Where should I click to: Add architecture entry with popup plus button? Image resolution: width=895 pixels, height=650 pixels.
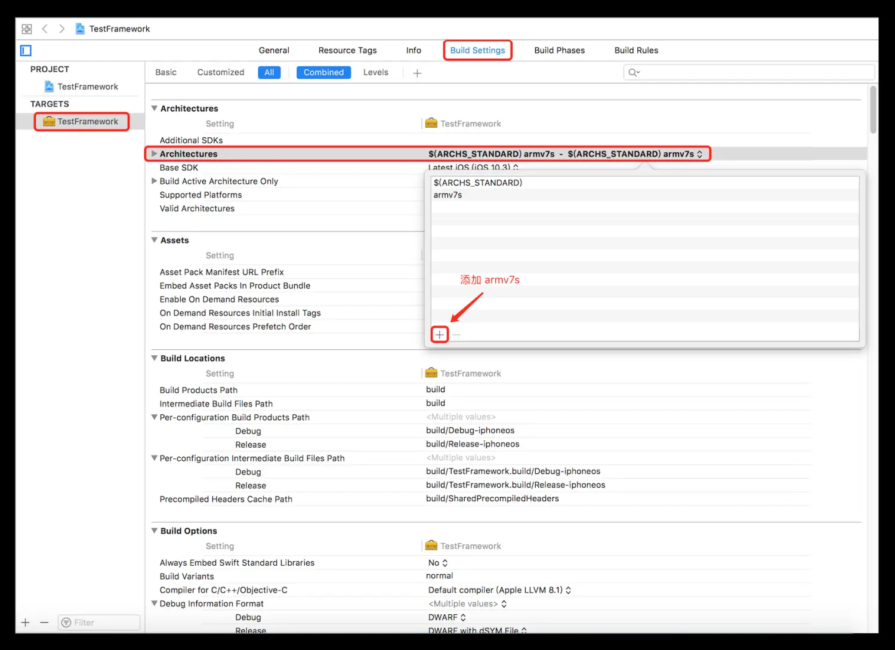(440, 334)
